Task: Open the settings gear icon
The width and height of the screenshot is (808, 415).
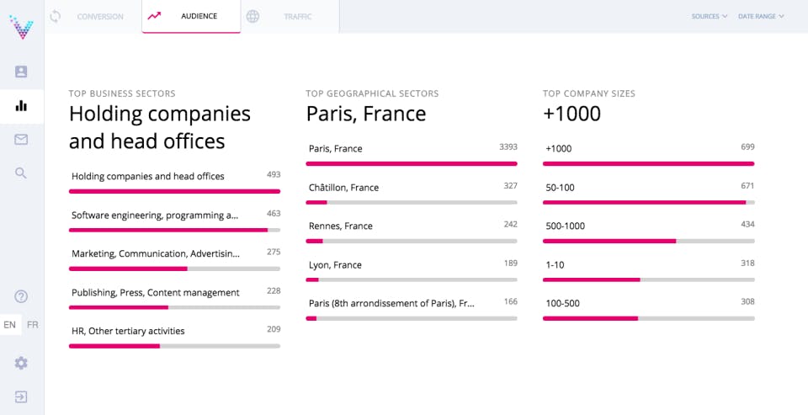Action: pyautogui.click(x=21, y=363)
